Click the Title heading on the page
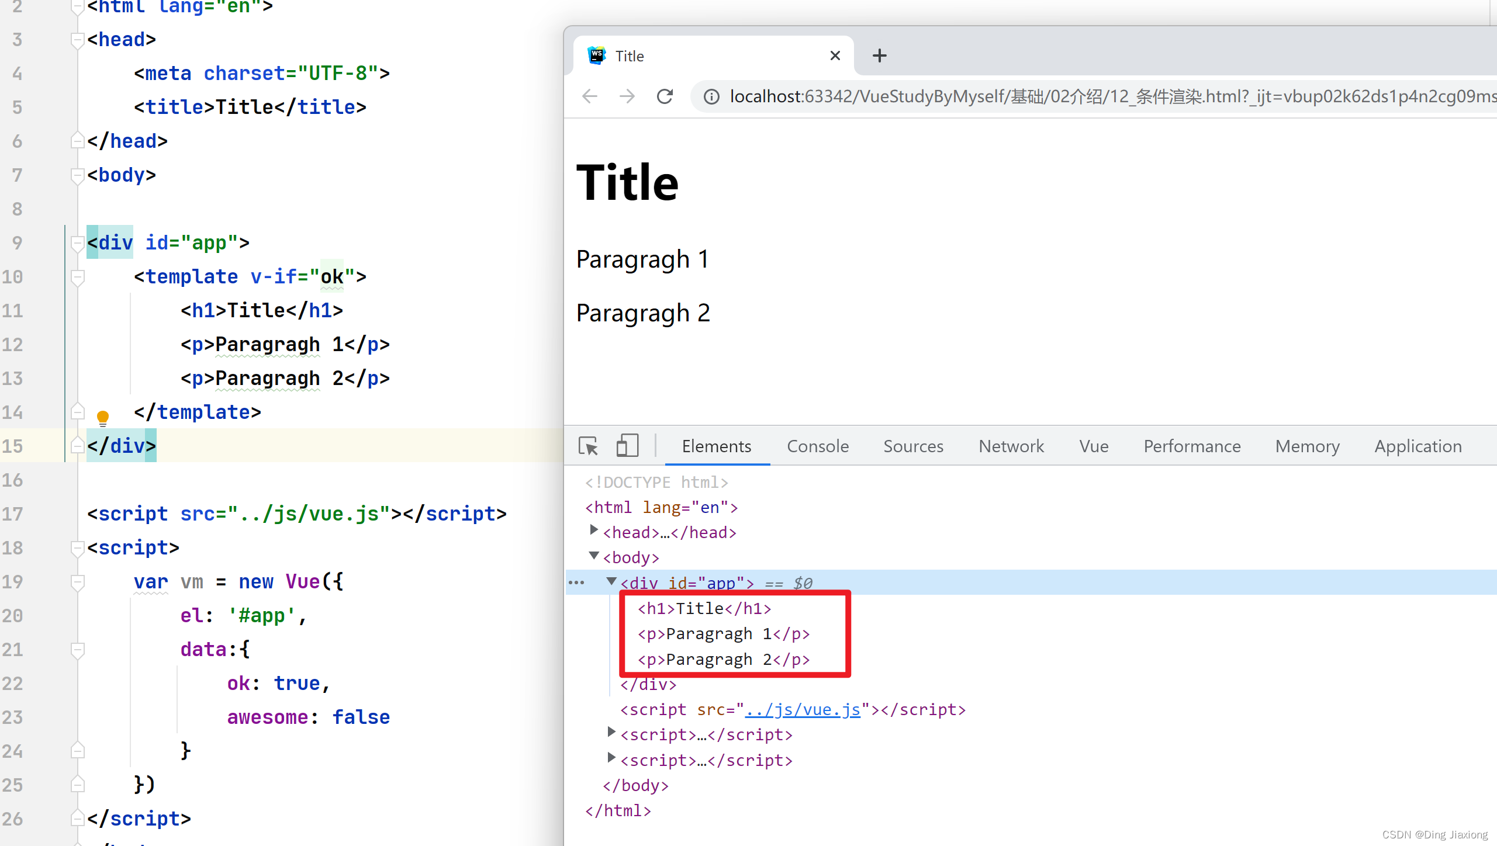 [627, 183]
